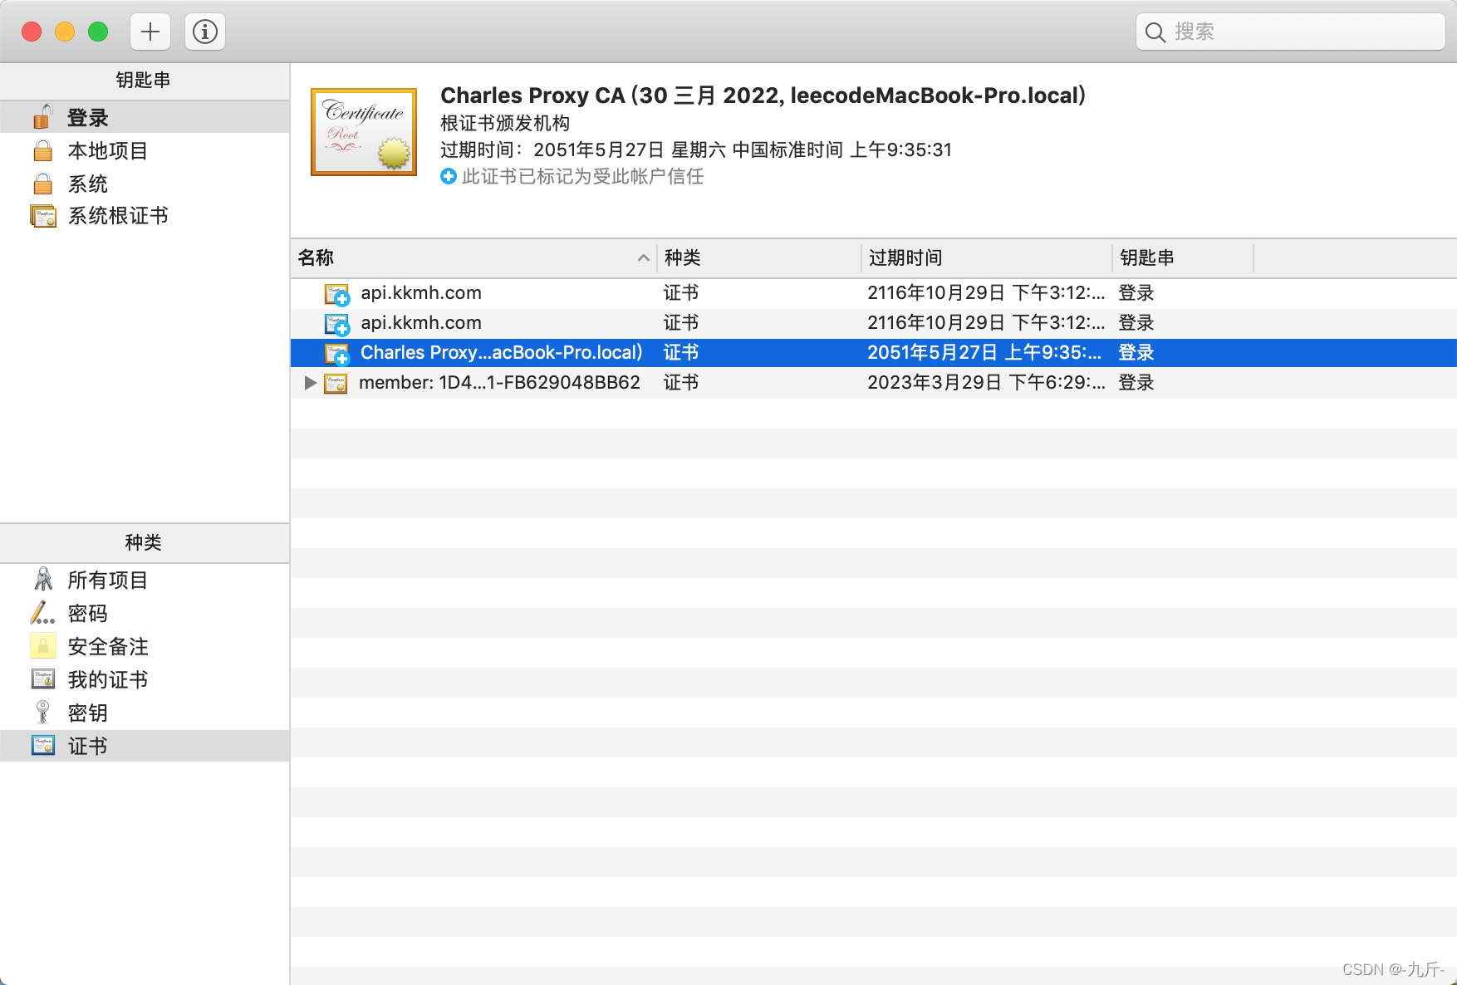Click 证书 type cell in Charles Proxy row

(x=681, y=352)
